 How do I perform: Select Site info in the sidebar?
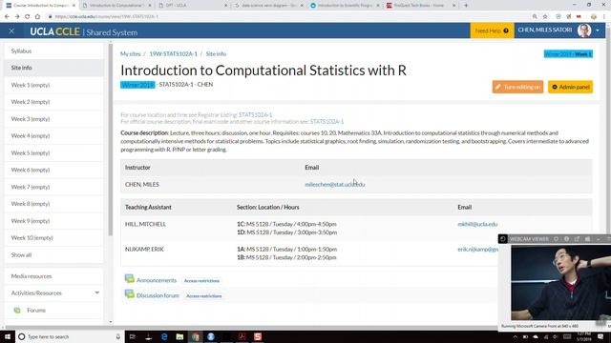pos(54,68)
